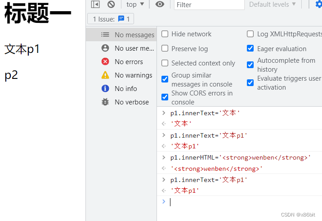Screen dimensions: 322x221
Task: Click the yellow warning triangle icon
Action: pyautogui.click(x=105, y=75)
